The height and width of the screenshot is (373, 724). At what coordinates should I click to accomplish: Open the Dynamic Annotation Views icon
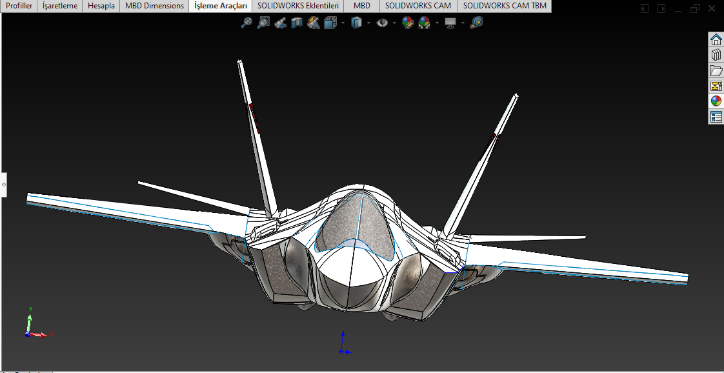click(314, 23)
